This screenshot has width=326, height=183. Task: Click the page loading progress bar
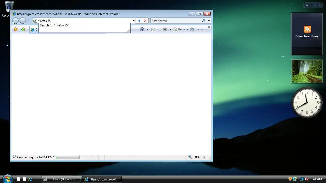(68, 157)
